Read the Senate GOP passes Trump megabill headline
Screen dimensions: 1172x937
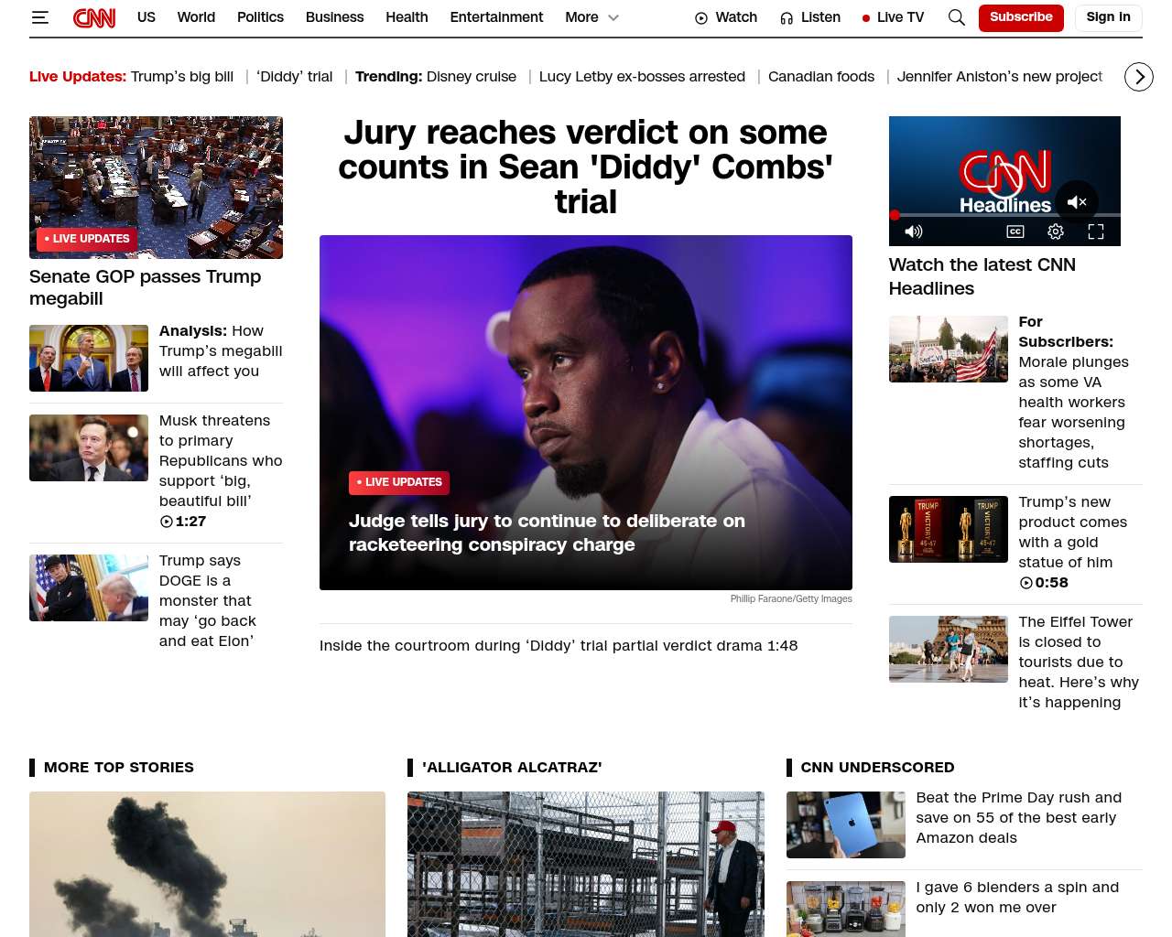pyautogui.click(x=146, y=287)
